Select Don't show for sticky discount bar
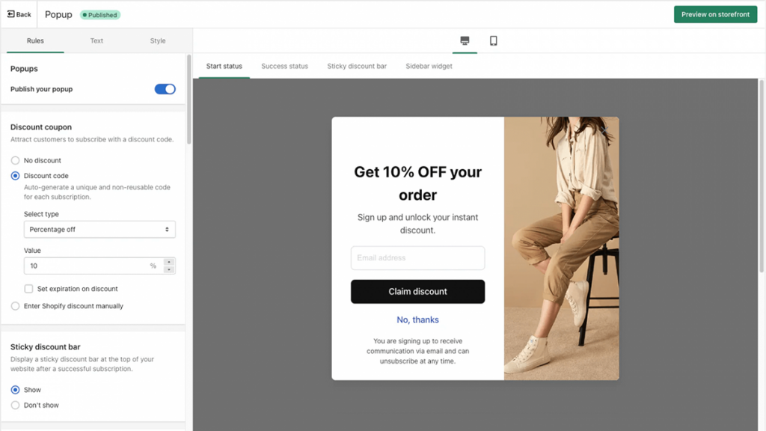766x431 pixels. (15, 405)
